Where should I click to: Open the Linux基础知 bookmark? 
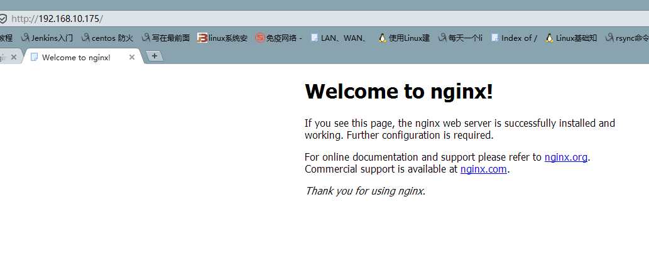(x=571, y=38)
